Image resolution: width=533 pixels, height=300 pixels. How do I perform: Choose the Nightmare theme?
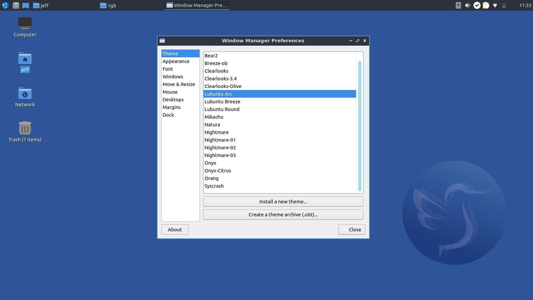(x=280, y=132)
